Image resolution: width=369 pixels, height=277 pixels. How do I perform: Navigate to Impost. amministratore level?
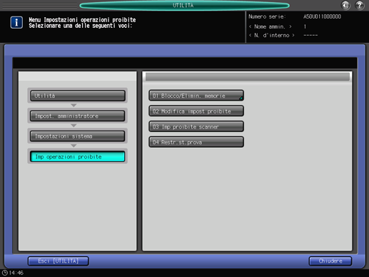tap(78, 116)
